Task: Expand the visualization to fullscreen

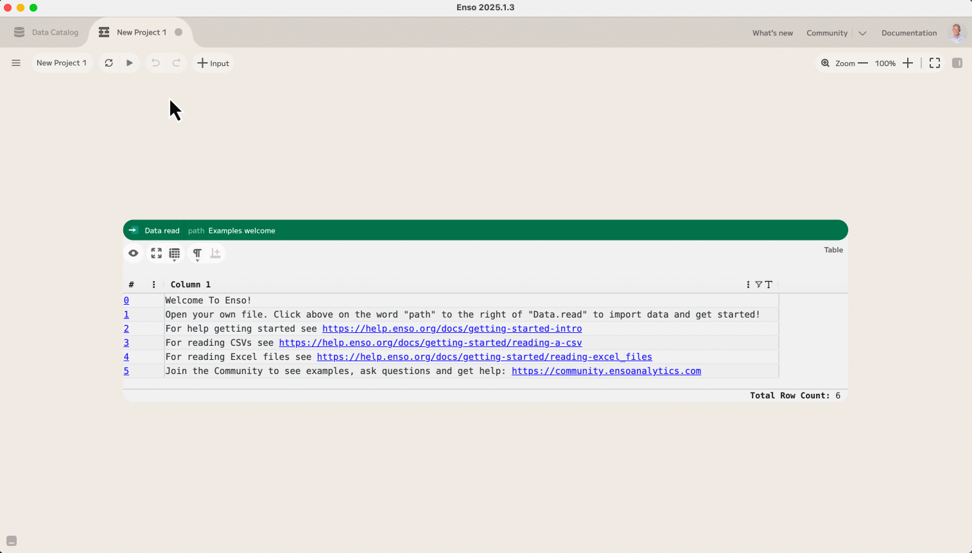Action: [x=157, y=253]
